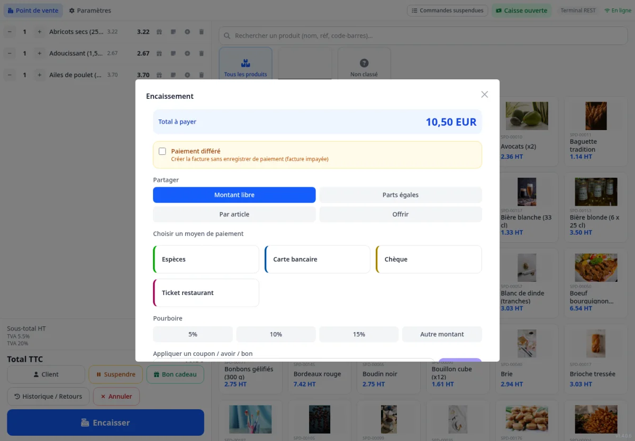This screenshot has width=635, height=441.
Task: Select the Offrir option
Action: (x=401, y=214)
